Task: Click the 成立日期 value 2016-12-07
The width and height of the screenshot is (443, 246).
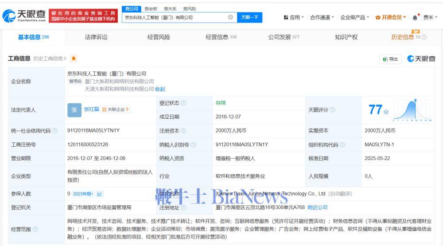Action: pyautogui.click(x=228, y=117)
